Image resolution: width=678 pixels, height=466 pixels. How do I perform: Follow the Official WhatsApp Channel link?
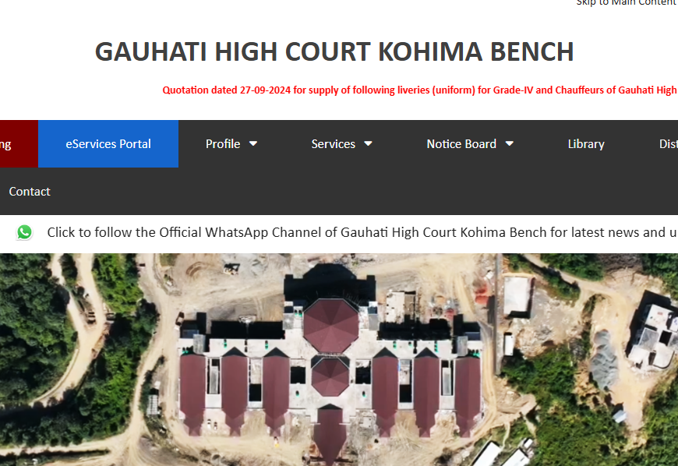coord(362,232)
